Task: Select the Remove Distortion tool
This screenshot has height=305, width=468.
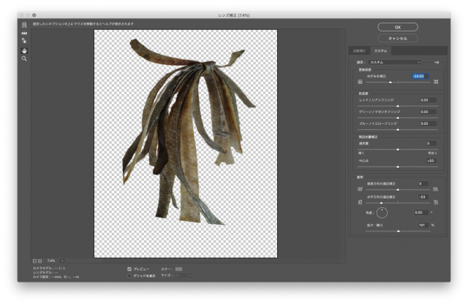Action: 24,25
